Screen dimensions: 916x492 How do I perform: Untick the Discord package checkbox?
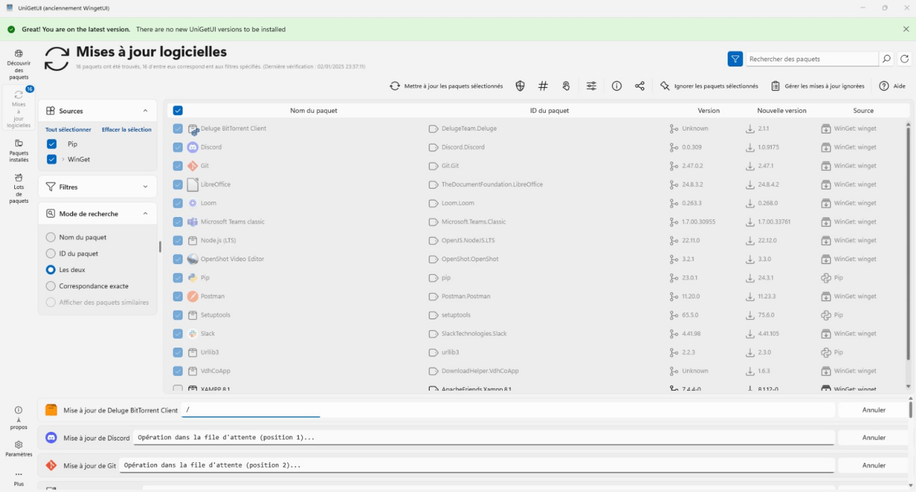(x=178, y=147)
